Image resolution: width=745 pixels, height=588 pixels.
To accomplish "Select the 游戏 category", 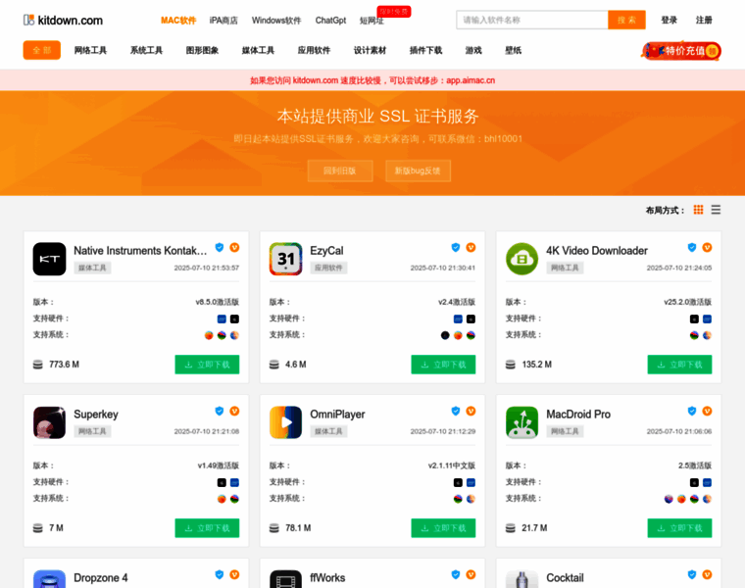I will coord(473,50).
